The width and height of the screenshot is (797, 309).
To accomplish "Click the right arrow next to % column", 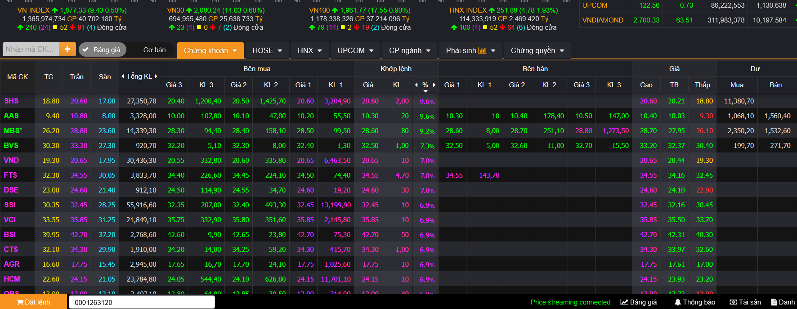I will pos(434,85).
